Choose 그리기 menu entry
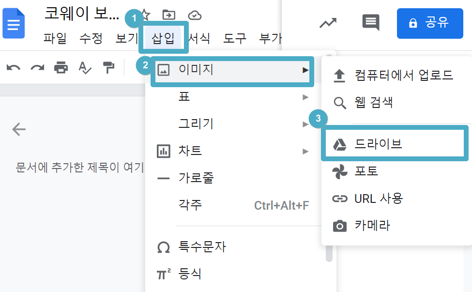Image resolution: width=472 pixels, height=292 pixels. click(x=196, y=123)
